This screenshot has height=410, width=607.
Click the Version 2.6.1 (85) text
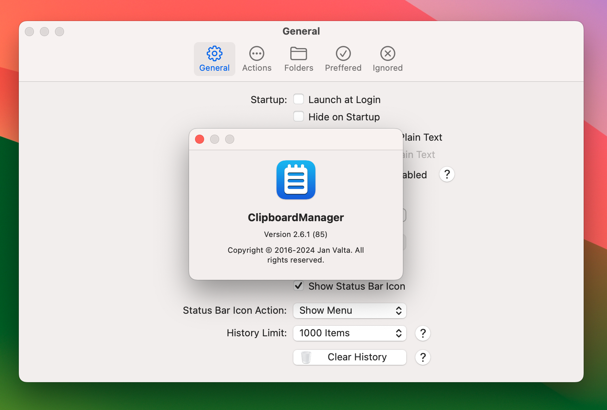[296, 234]
